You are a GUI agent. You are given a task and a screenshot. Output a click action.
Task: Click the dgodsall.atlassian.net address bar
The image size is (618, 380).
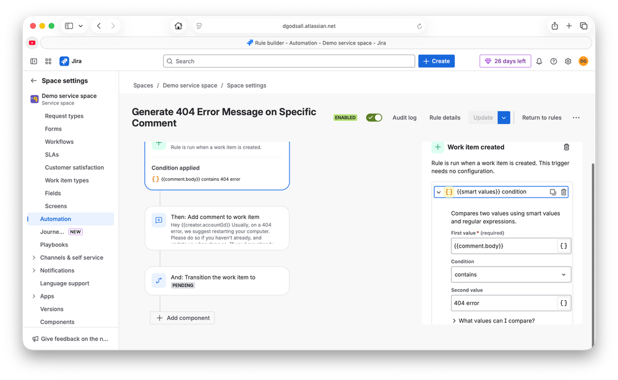[309, 26]
